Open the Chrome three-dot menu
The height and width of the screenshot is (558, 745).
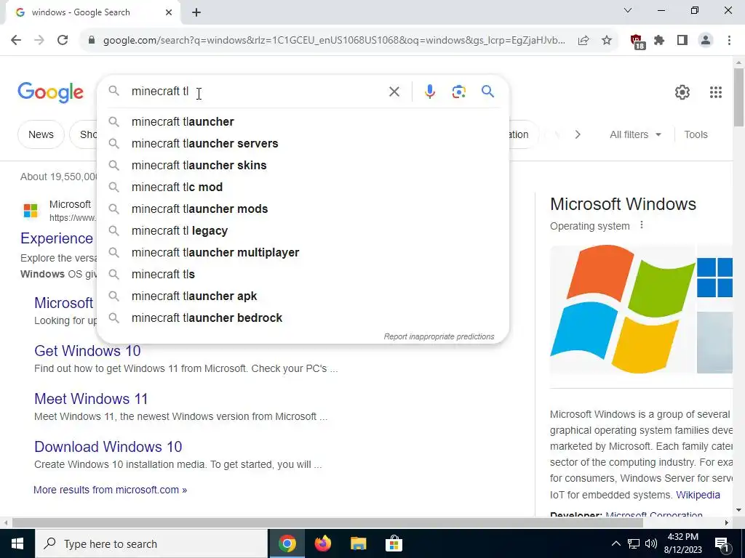click(x=729, y=41)
